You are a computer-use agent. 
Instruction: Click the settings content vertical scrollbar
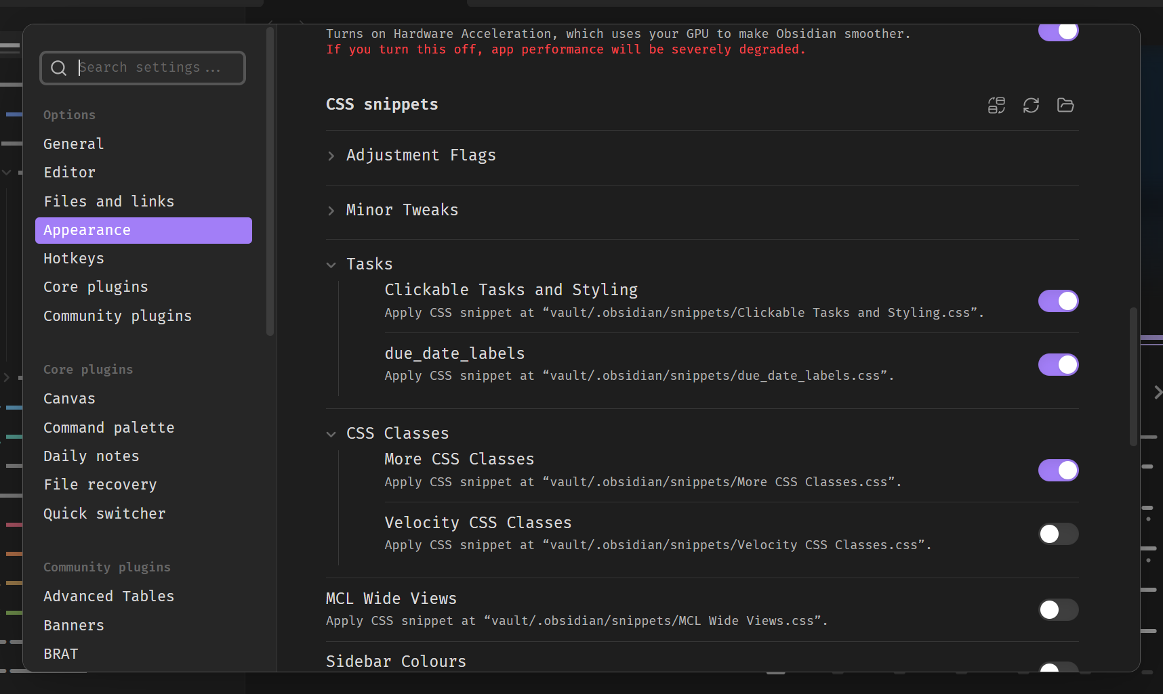tap(1133, 376)
